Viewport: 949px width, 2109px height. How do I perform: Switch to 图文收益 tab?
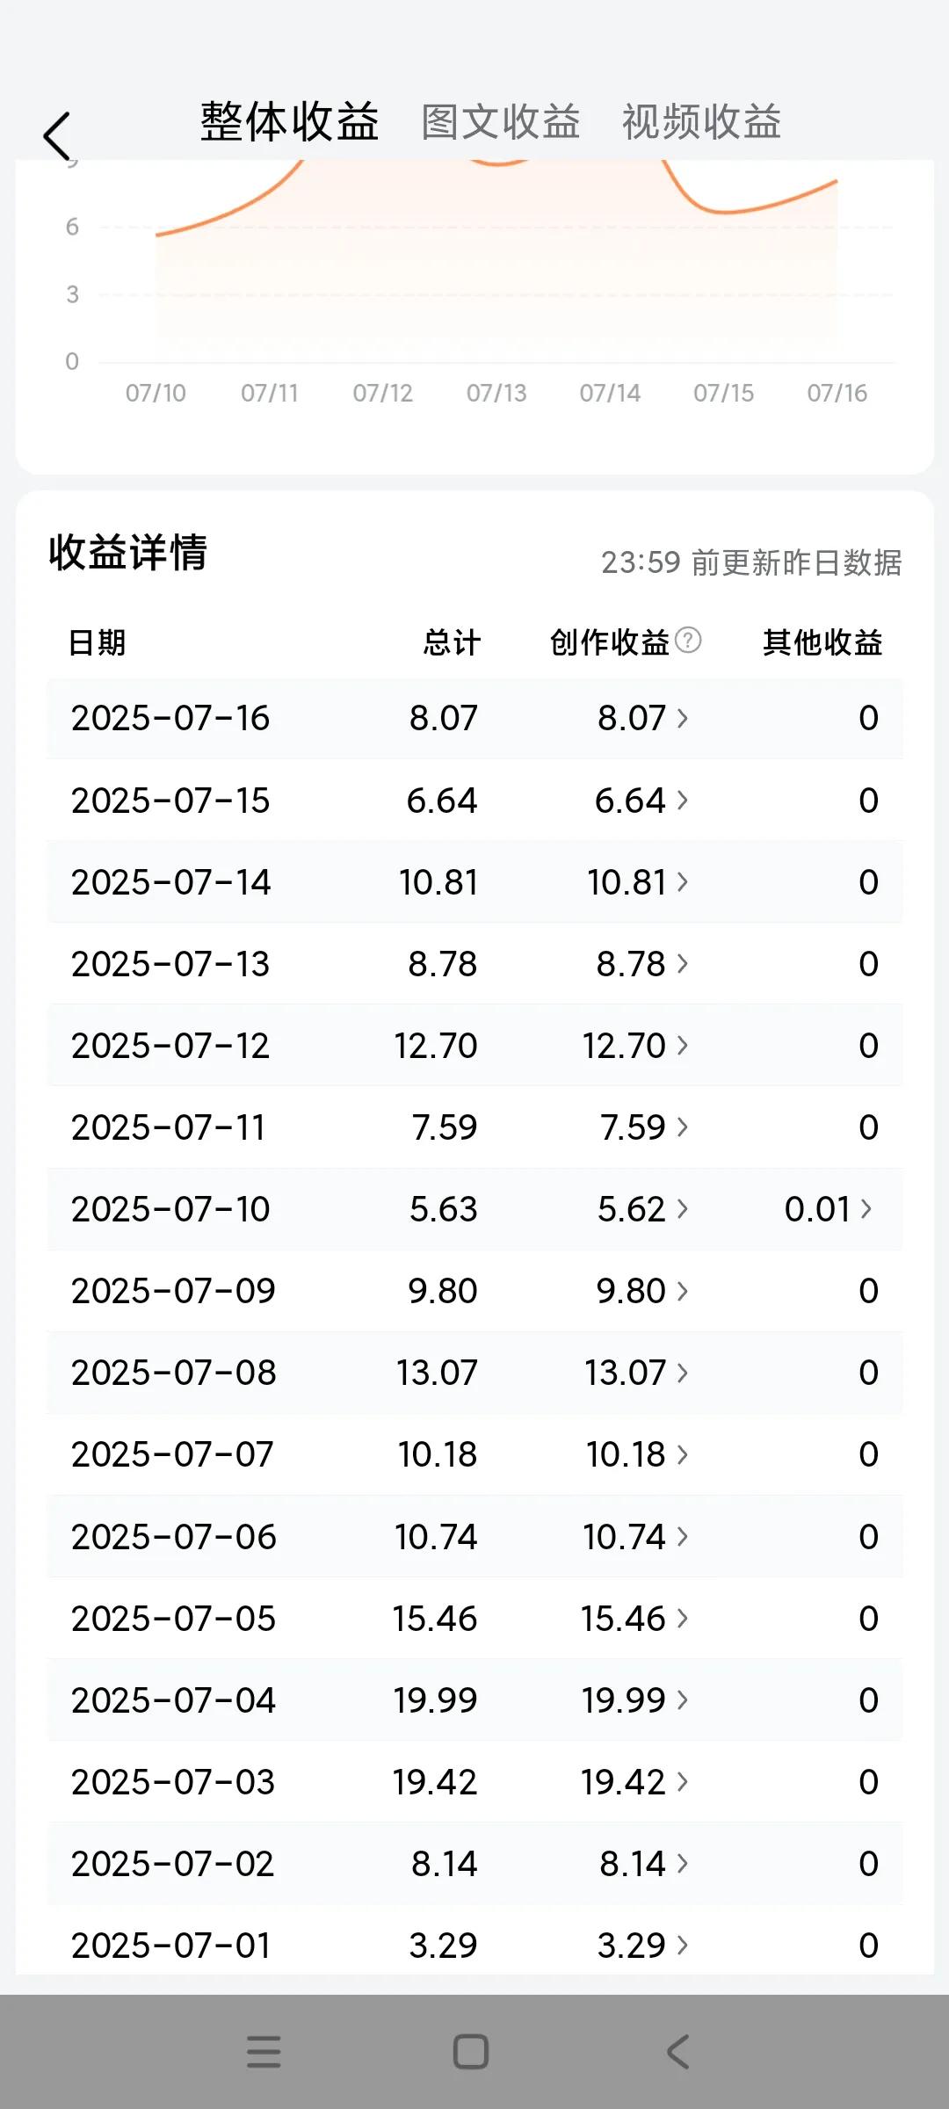[x=501, y=121]
